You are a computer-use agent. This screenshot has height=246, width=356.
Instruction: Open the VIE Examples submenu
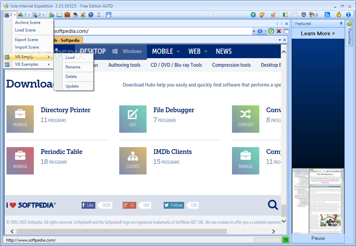[x=28, y=64]
